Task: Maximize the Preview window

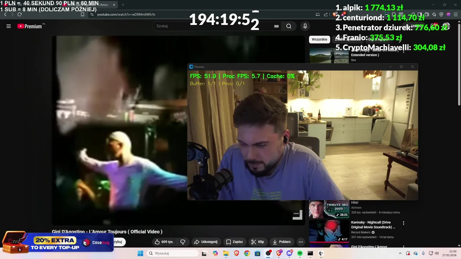Action: 402,67
